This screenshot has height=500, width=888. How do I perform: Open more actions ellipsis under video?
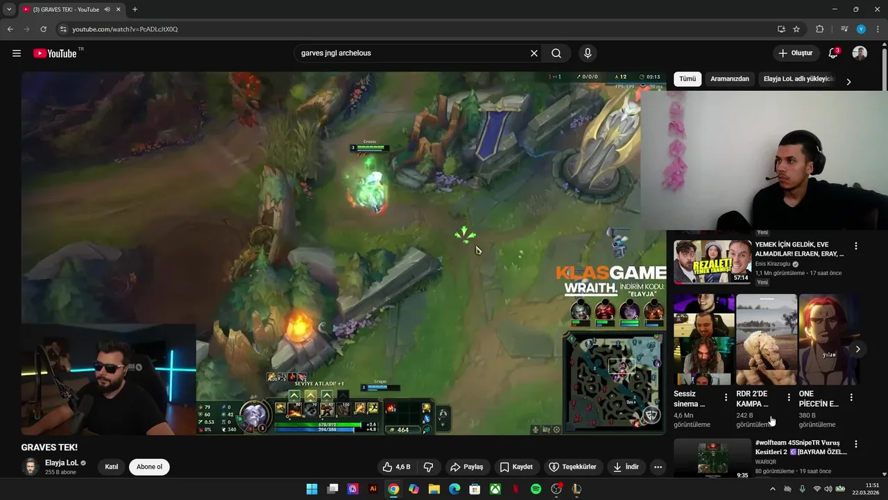658,467
